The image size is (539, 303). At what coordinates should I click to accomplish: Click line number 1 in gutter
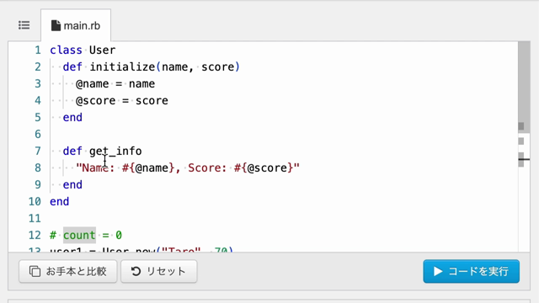pos(37,50)
